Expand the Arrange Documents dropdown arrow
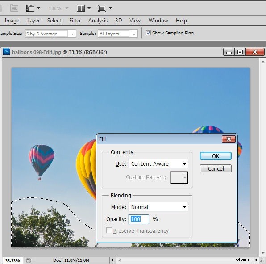The height and width of the screenshot is (264, 266). 89,8
